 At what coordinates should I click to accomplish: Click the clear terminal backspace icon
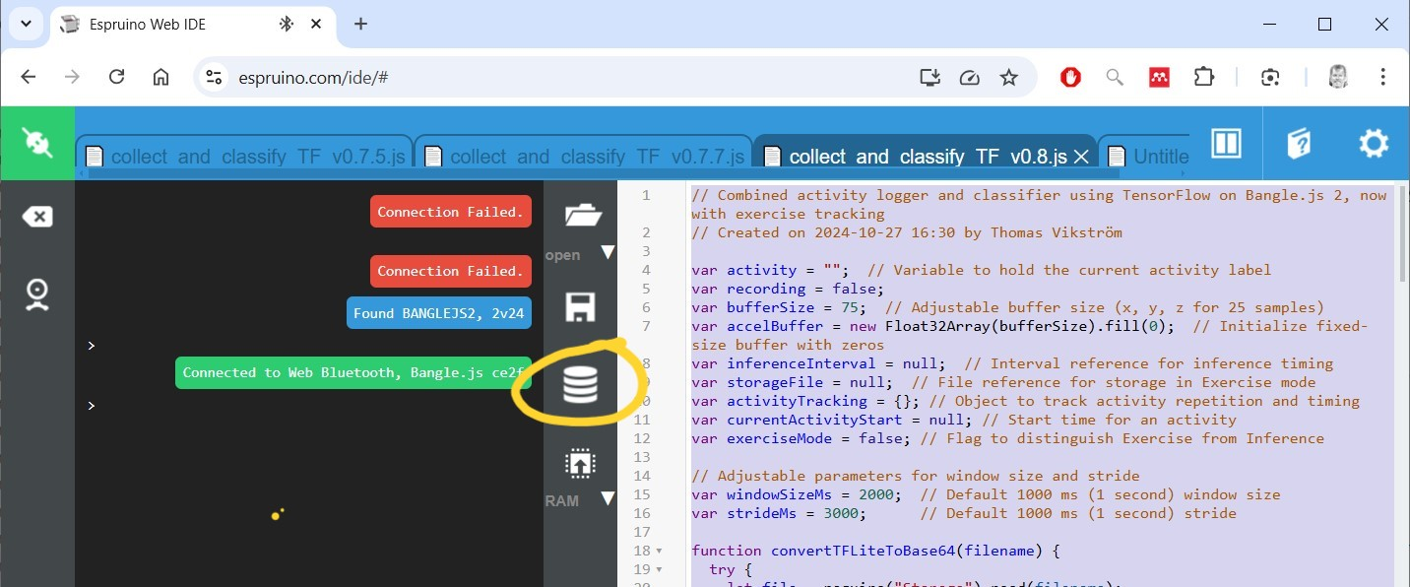[37, 217]
